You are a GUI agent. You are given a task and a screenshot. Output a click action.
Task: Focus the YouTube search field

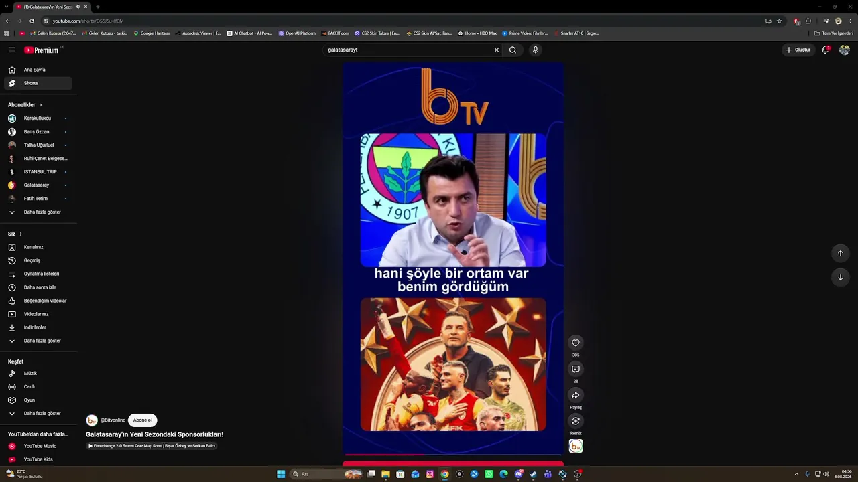[409, 50]
